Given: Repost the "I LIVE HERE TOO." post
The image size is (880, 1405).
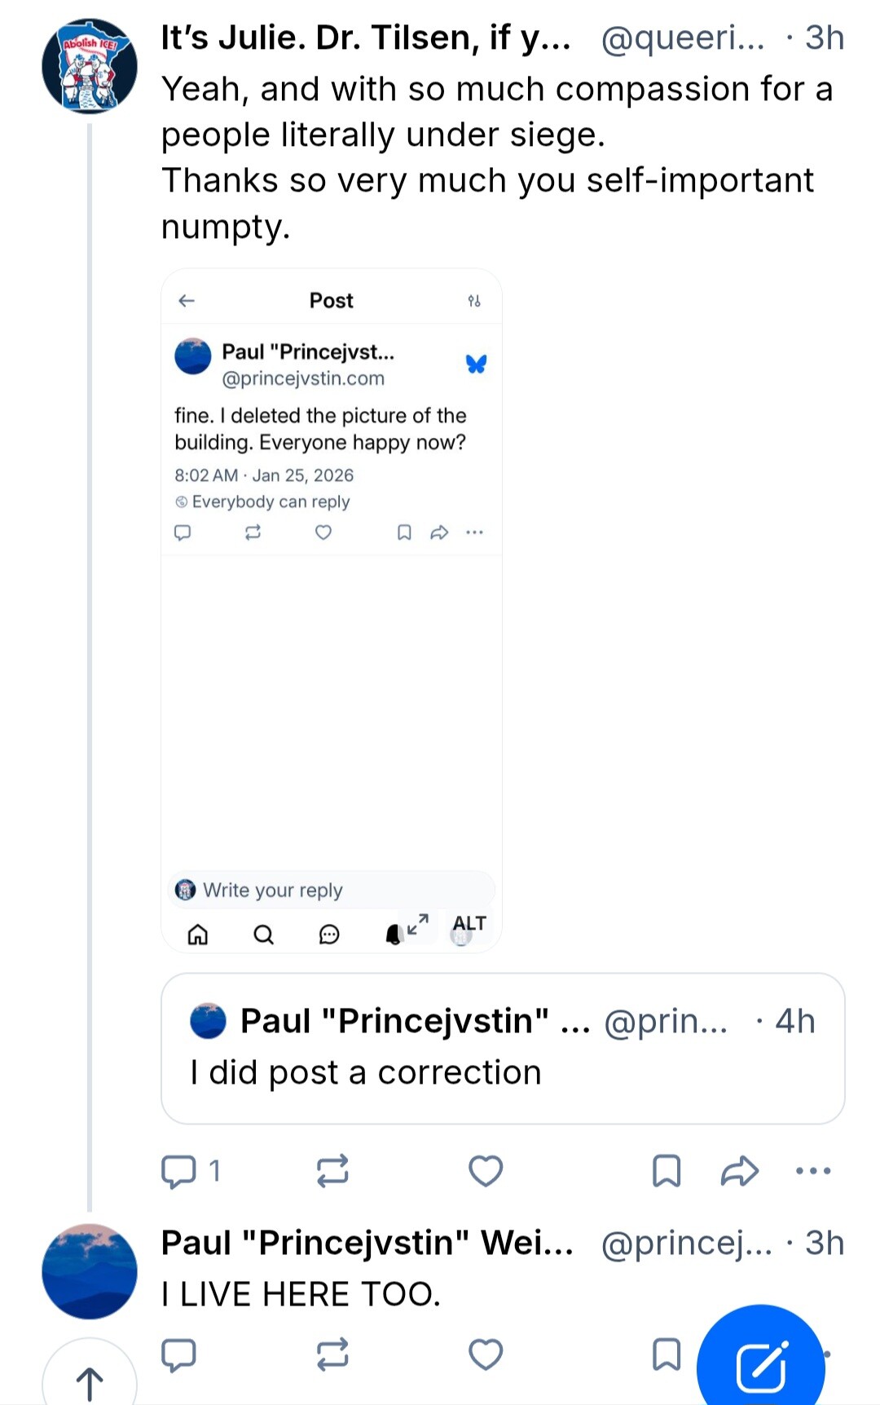Looking at the screenshot, I should [332, 1354].
